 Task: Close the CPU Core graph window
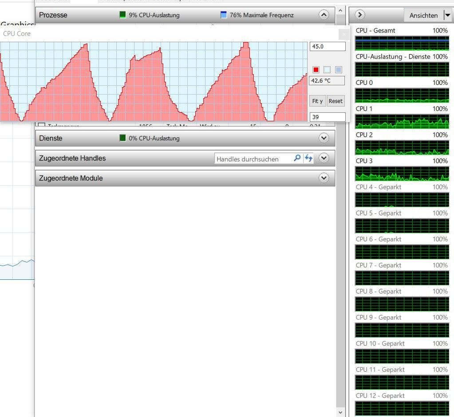point(344,35)
